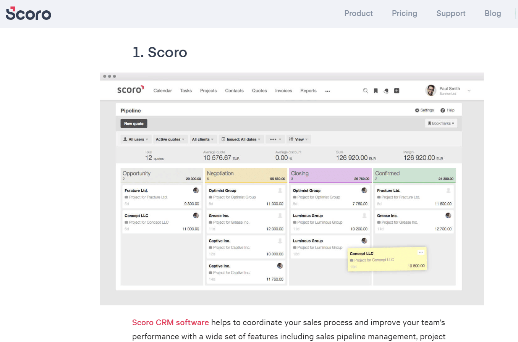518x342 pixels.
Task: Click the assignee avatar on the 12d Luminous Group card
Action: point(364,240)
